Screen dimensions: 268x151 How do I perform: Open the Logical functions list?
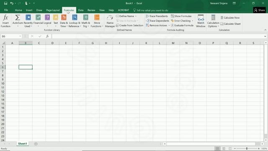pos(47,21)
